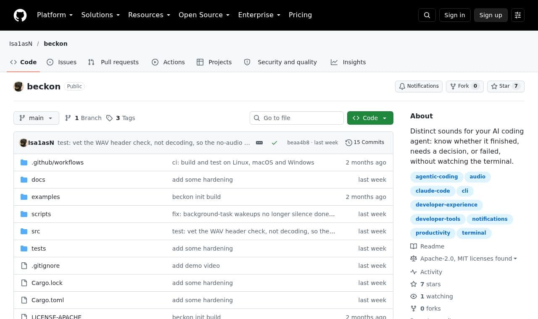Expand the Solutions menu

point(100,15)
